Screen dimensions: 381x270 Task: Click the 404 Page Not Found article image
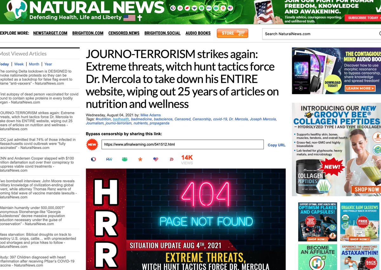tap(186, 219)
